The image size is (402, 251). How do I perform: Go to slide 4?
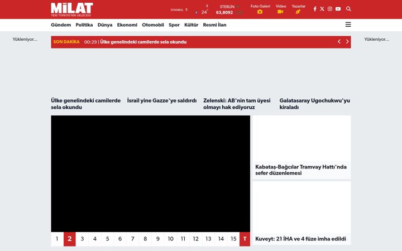pyautogui.click(x=94, y=239)
